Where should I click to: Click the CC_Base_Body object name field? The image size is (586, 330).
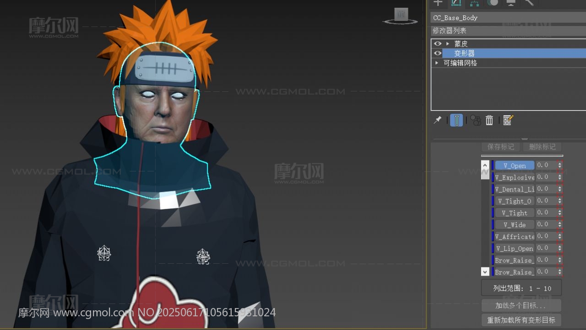(508, 18)
